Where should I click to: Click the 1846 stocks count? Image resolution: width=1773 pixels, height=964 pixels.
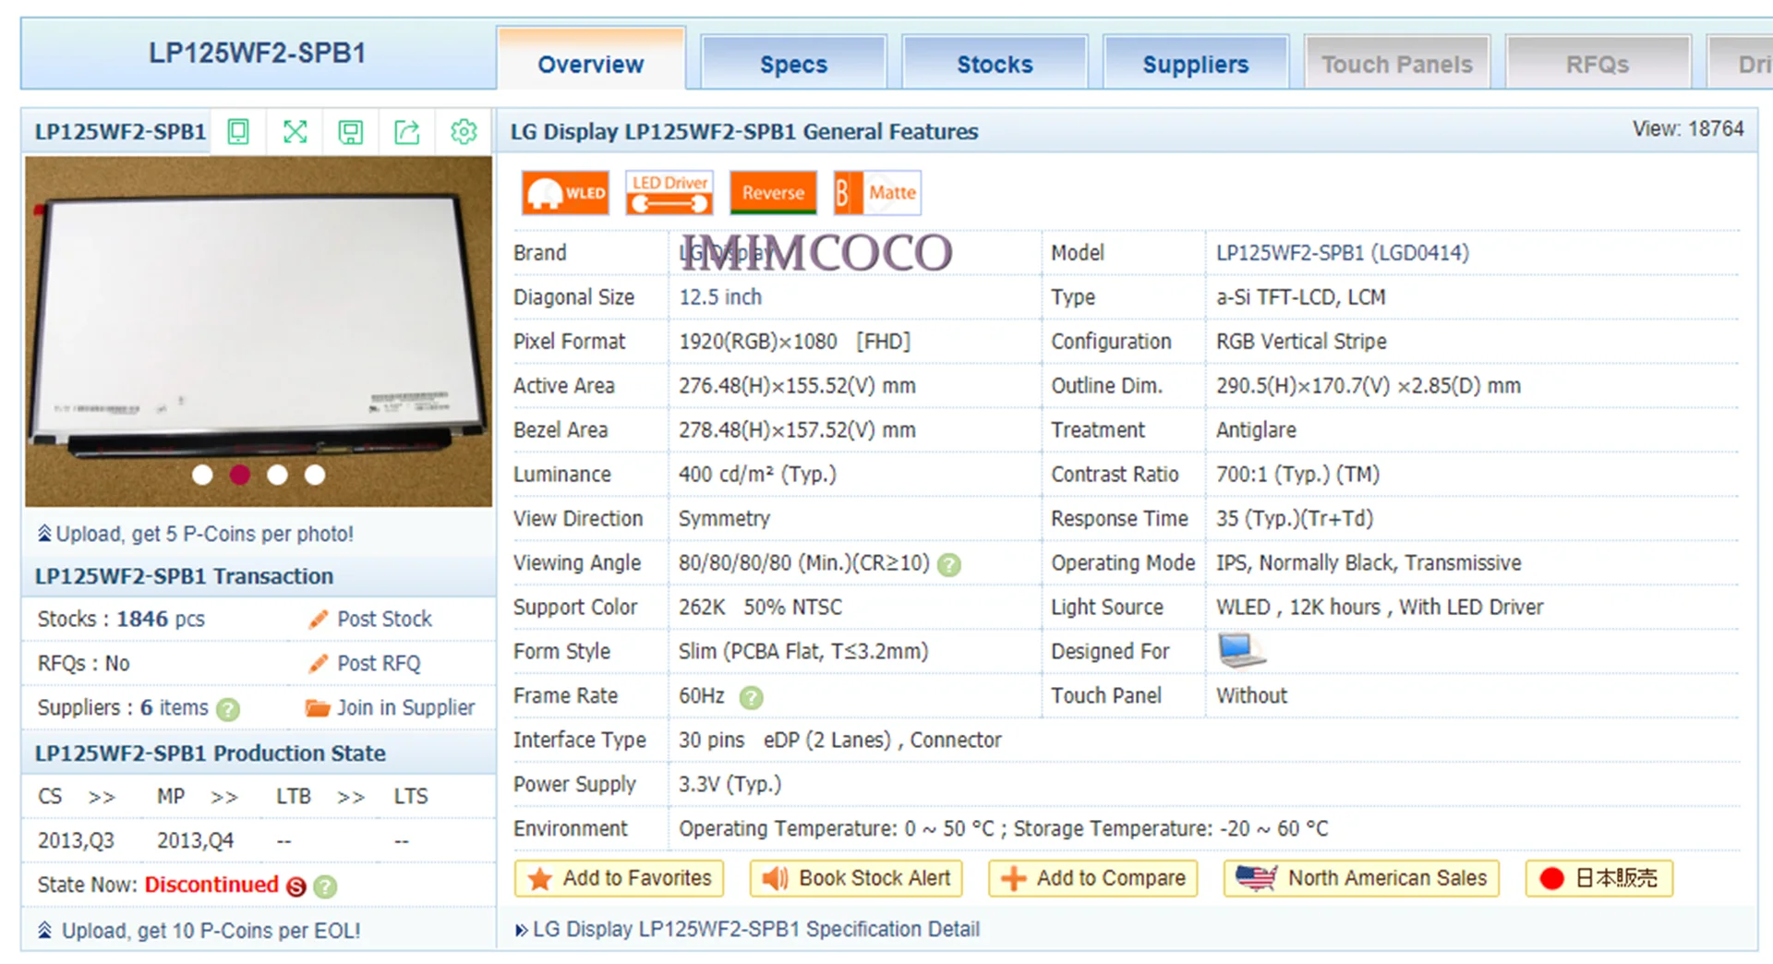(x=142, y=619)
